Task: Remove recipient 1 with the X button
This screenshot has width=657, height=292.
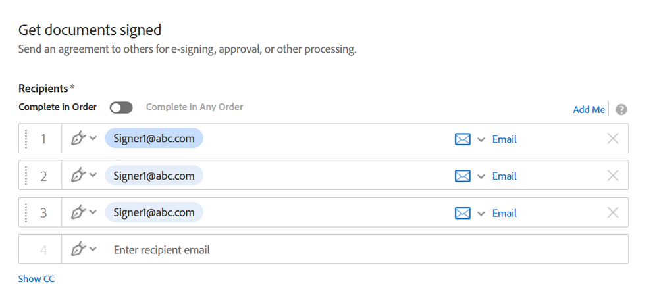Action: pos(613,139)
